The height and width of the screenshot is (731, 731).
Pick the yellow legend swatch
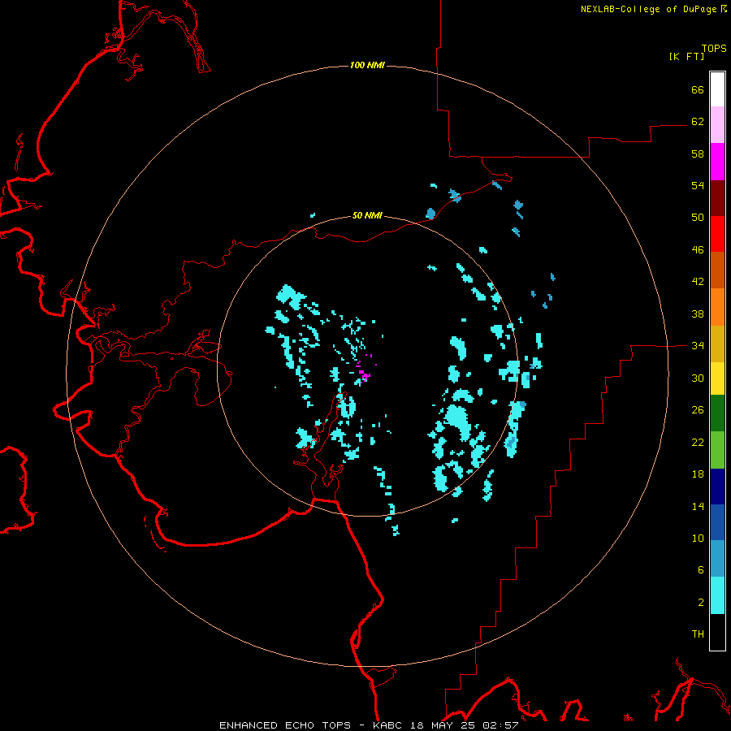(x=717, y=378)
